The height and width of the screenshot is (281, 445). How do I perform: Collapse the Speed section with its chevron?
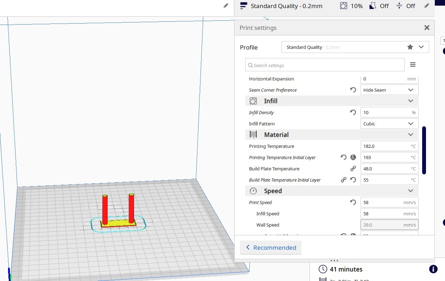411,191
